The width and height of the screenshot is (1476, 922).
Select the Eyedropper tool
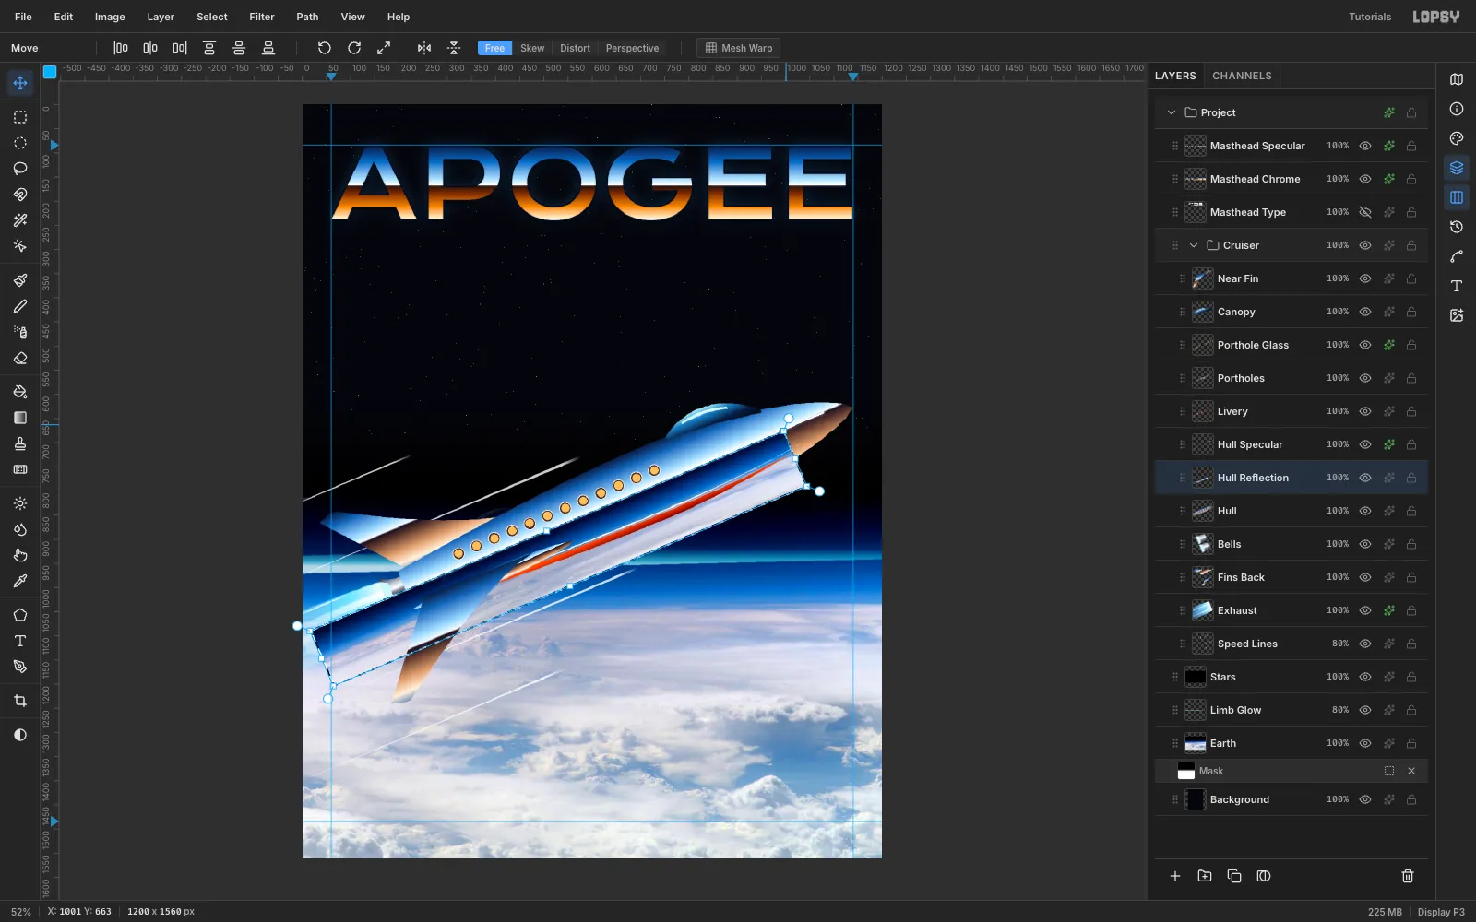[x=20, y=581]
